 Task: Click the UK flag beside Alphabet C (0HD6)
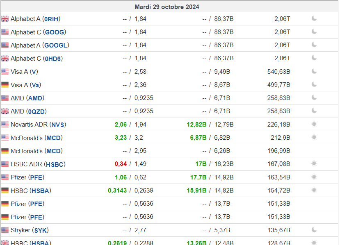[5, 59]
